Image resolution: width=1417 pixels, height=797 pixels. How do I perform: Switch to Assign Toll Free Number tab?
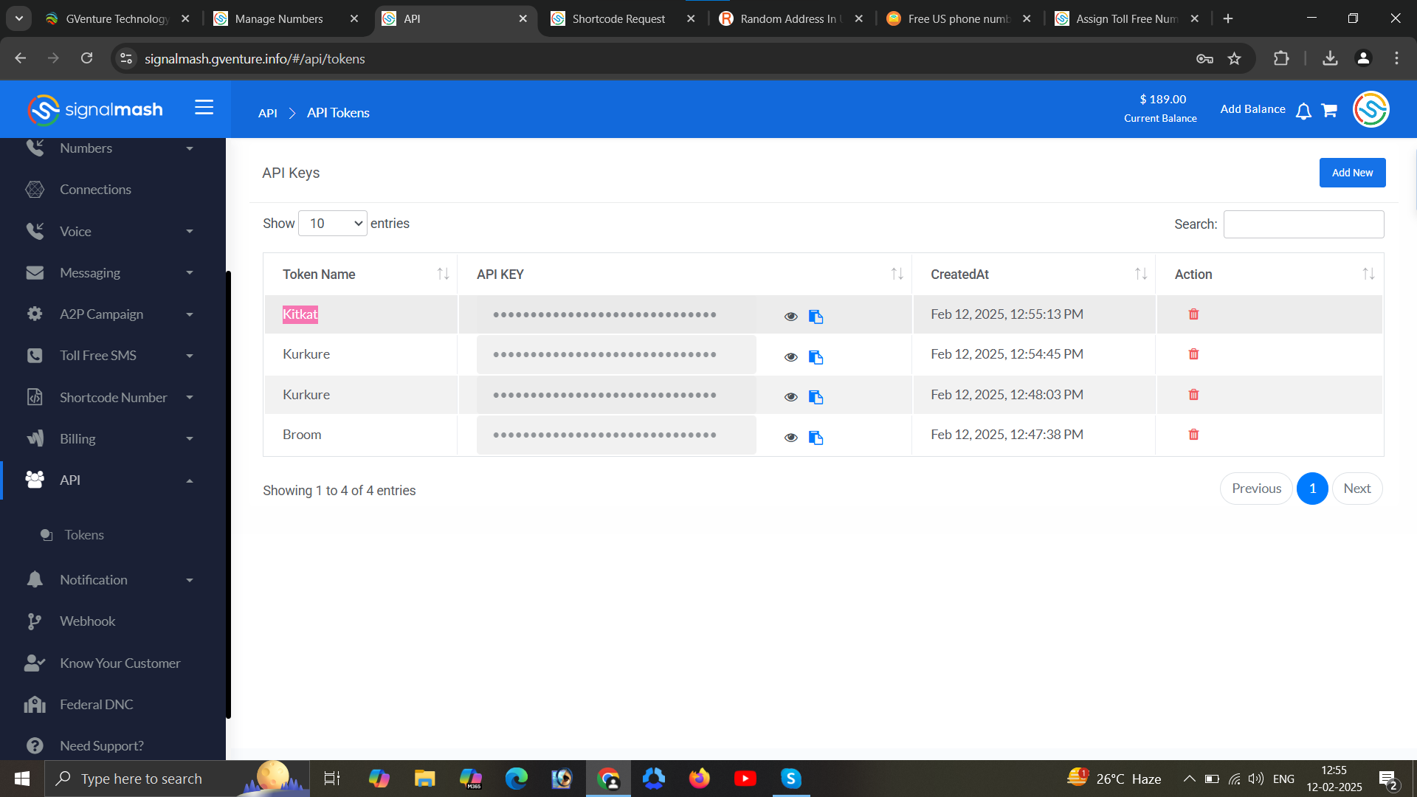coord(1125,18)
